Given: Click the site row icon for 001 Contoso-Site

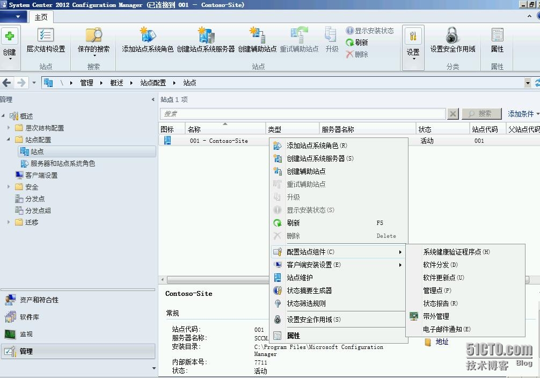Looking at the screenshot, I should pos(167,141).
